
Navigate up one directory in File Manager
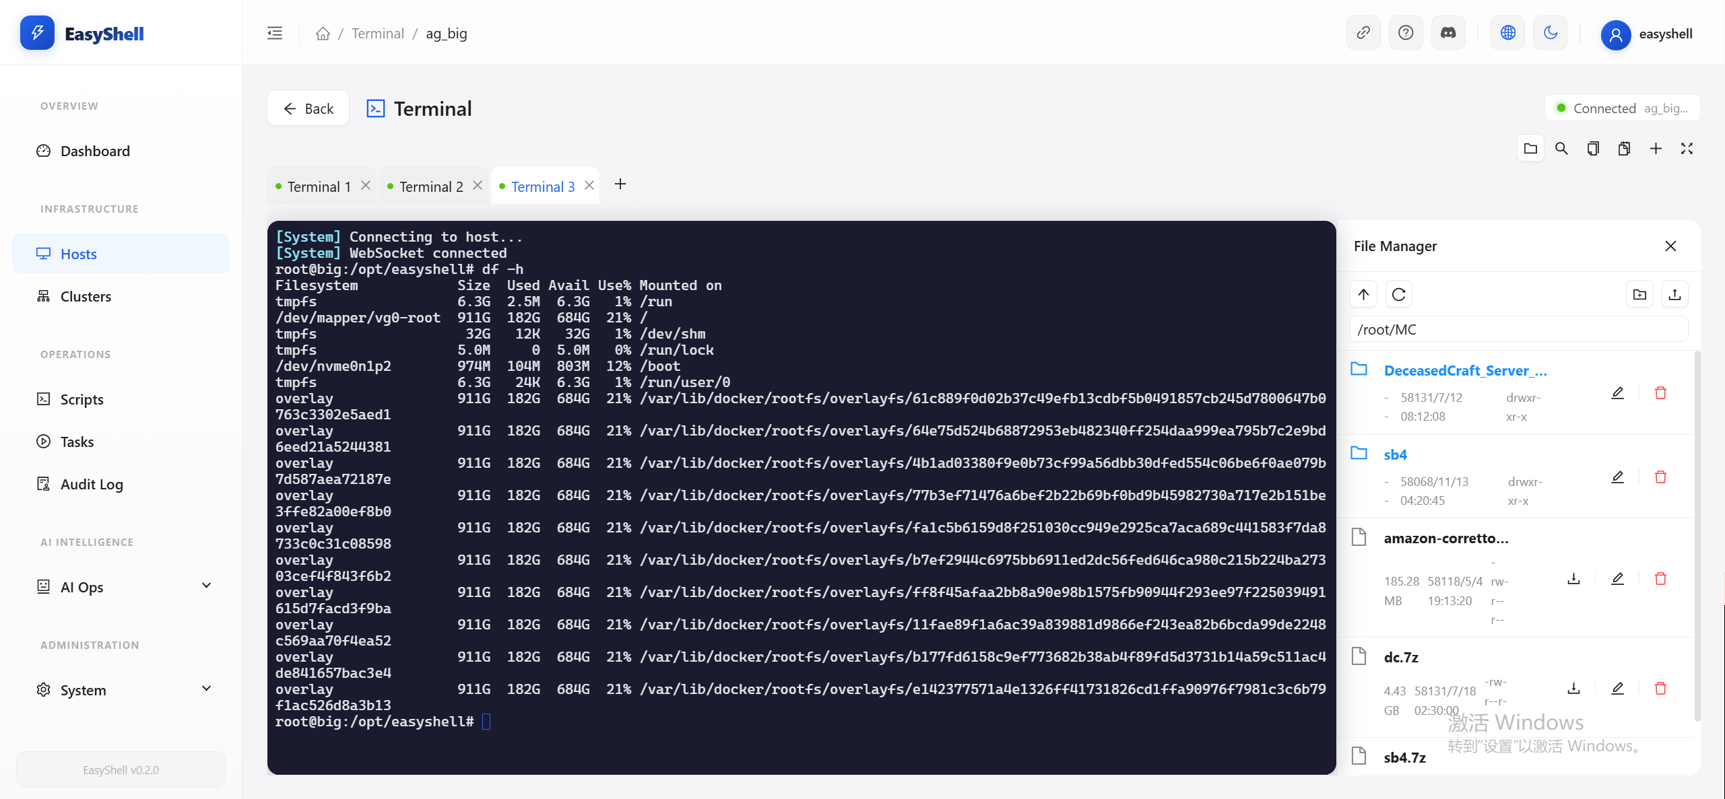[x=1364, y=294]
